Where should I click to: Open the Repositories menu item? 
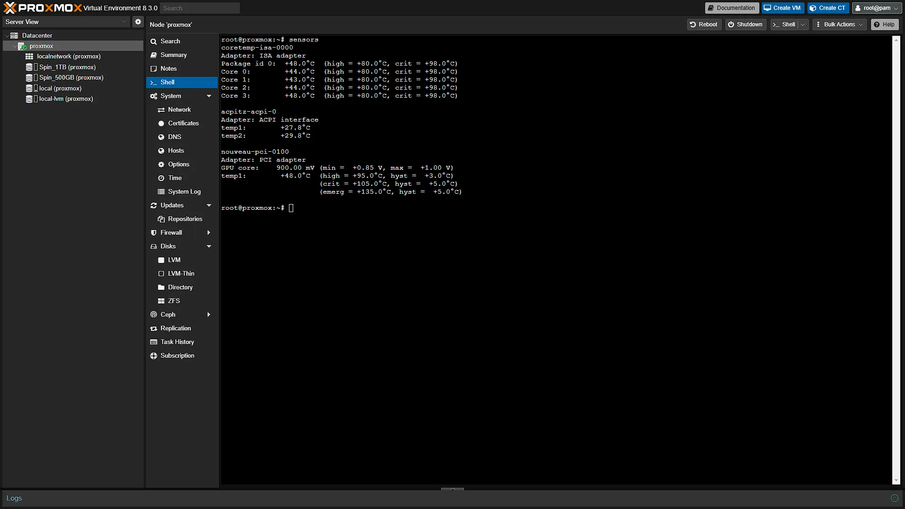pyautogui.click(x=182, y=219)
